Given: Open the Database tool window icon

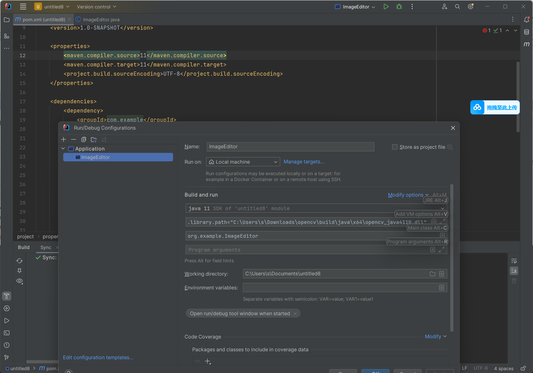Looking at the screenshot, I should pos(526,32).
